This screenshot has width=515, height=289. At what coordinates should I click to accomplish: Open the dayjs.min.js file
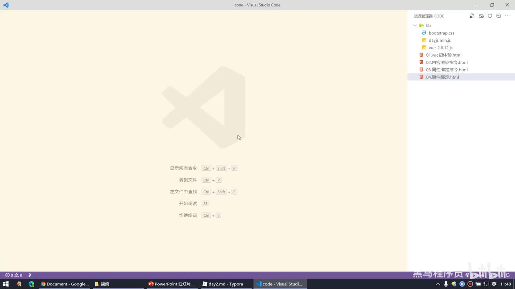point(461,40)
